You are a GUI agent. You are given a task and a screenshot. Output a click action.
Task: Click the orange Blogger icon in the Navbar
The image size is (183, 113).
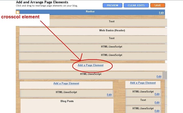tap(18, 12)
